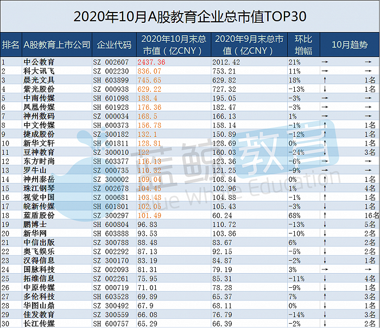Click company name 蓝盾股份
Viewport: 380px width, 328px height.
pyautogui.click(x=39, y=215)
